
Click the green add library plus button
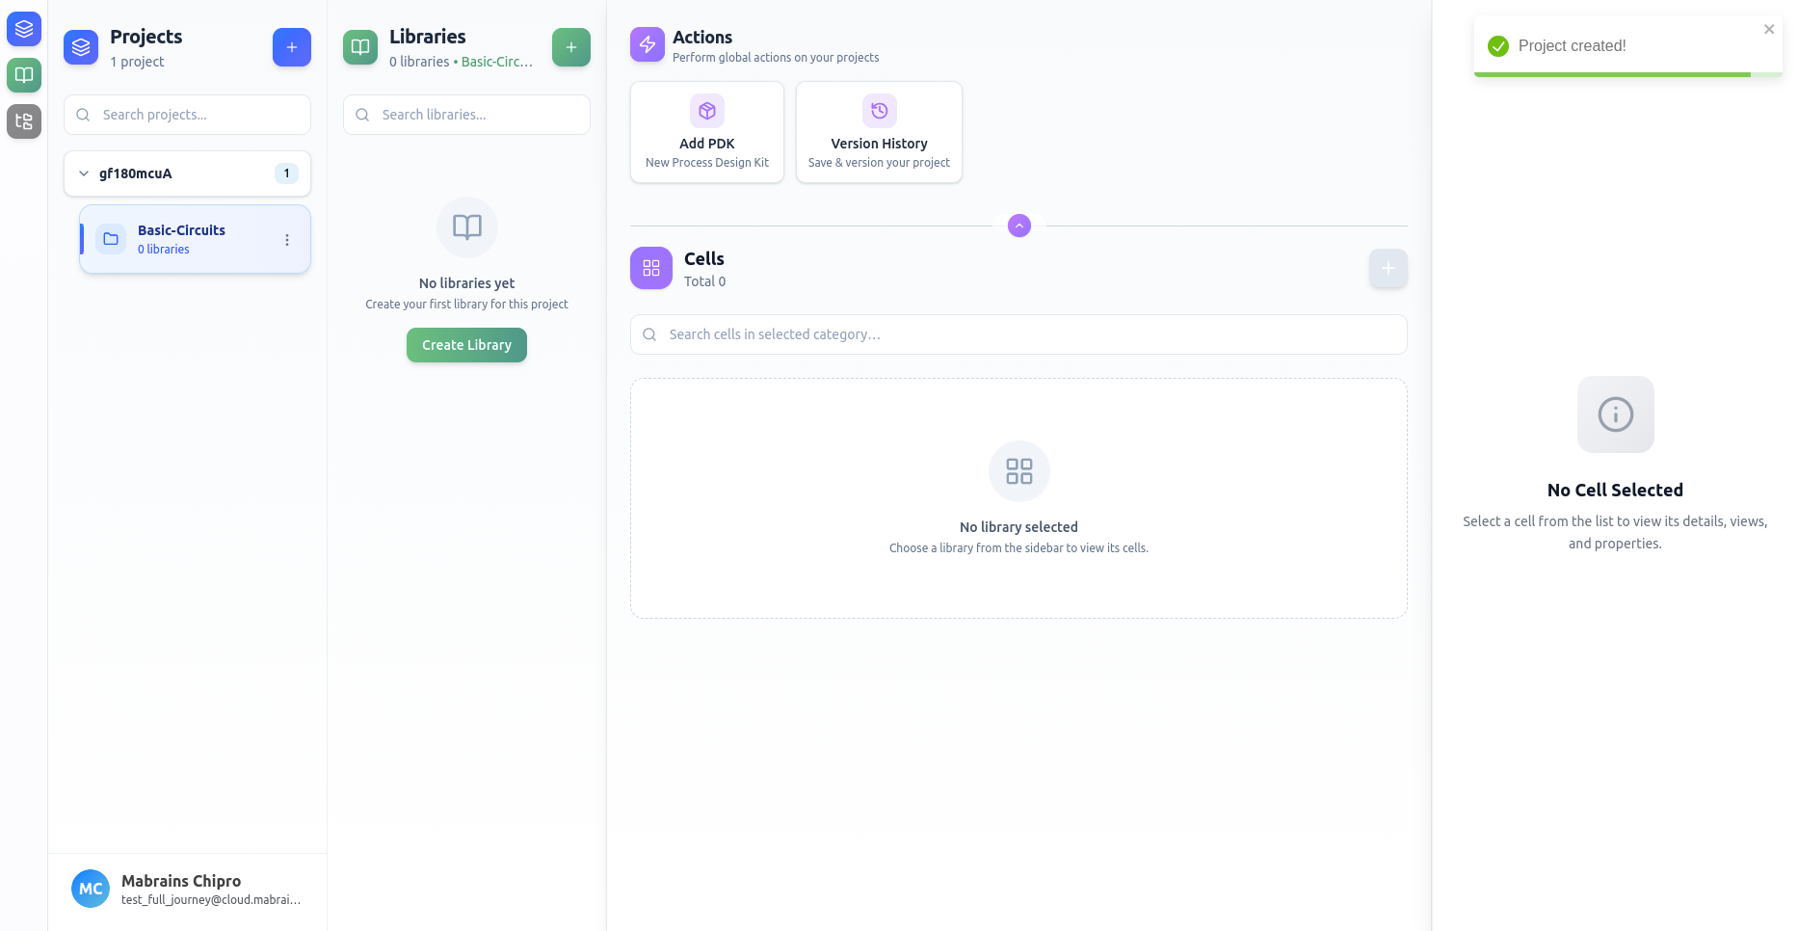point(570,47)
